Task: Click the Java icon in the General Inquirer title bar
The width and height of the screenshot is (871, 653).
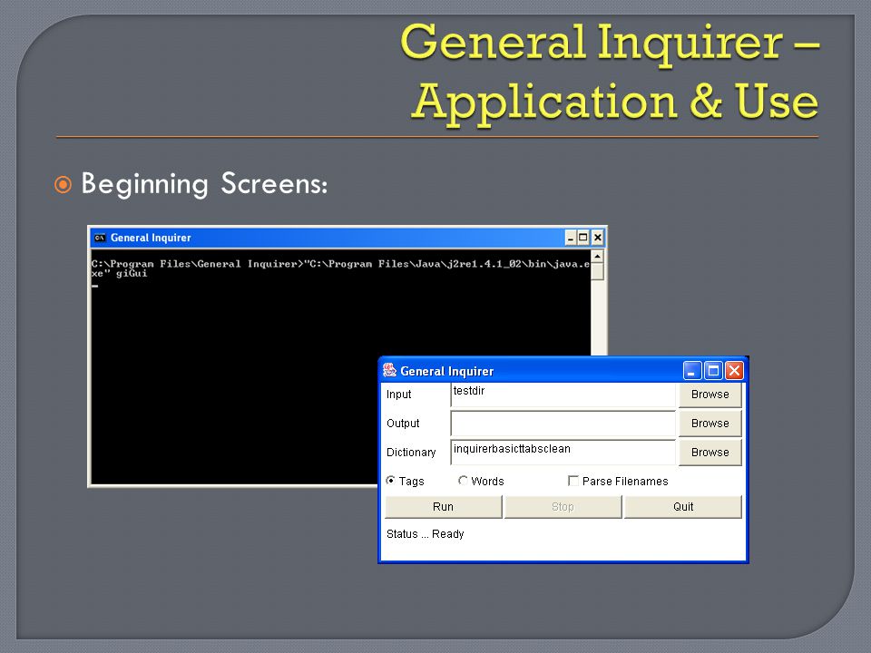Action: click(x=390, y=370)
